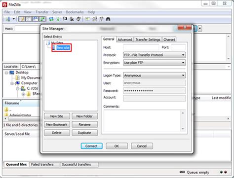Click the Disconnect from server icon

point(72,19)
